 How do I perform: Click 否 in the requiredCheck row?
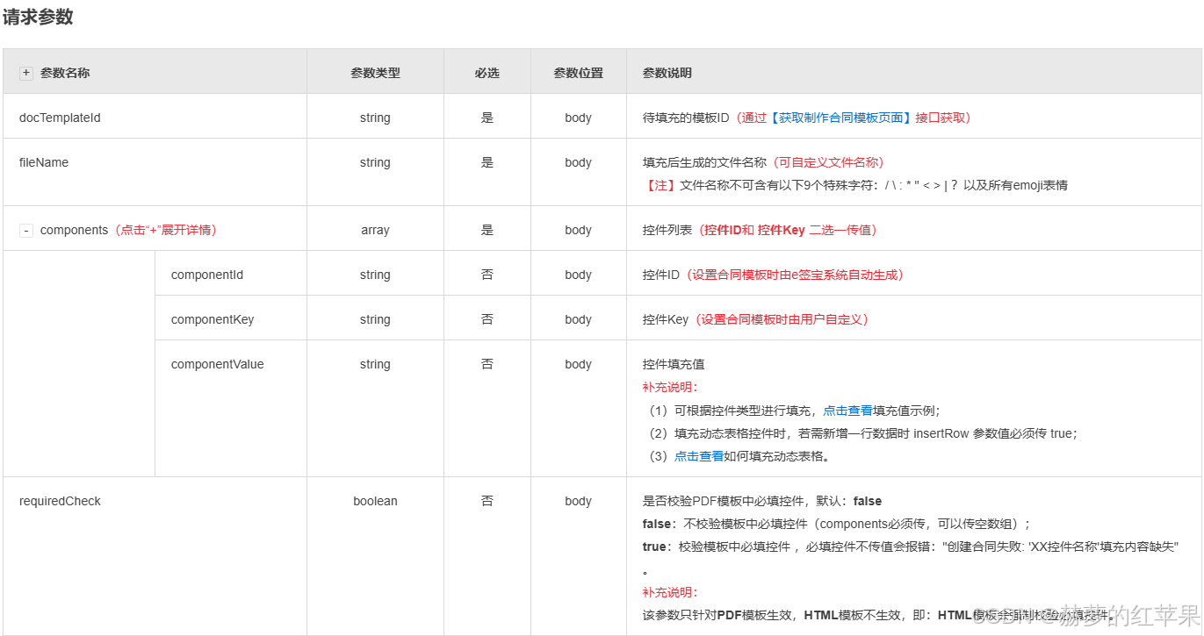click(x=487, y=501)
